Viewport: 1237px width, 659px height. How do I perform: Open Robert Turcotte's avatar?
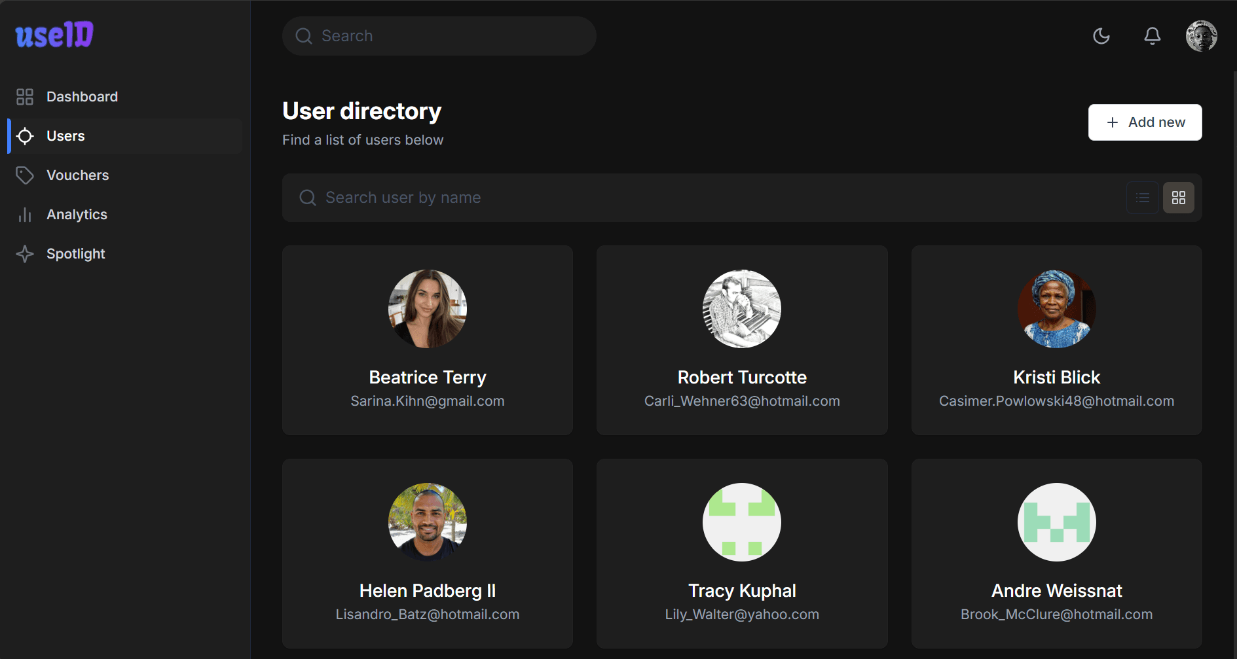tap(742, 309)
